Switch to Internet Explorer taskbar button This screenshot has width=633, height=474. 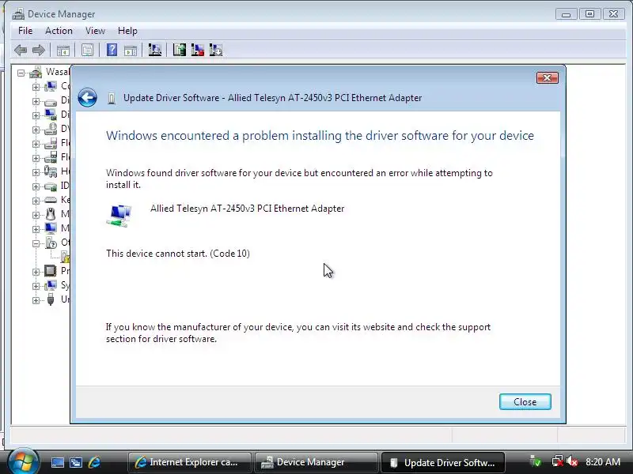[190, 462]
